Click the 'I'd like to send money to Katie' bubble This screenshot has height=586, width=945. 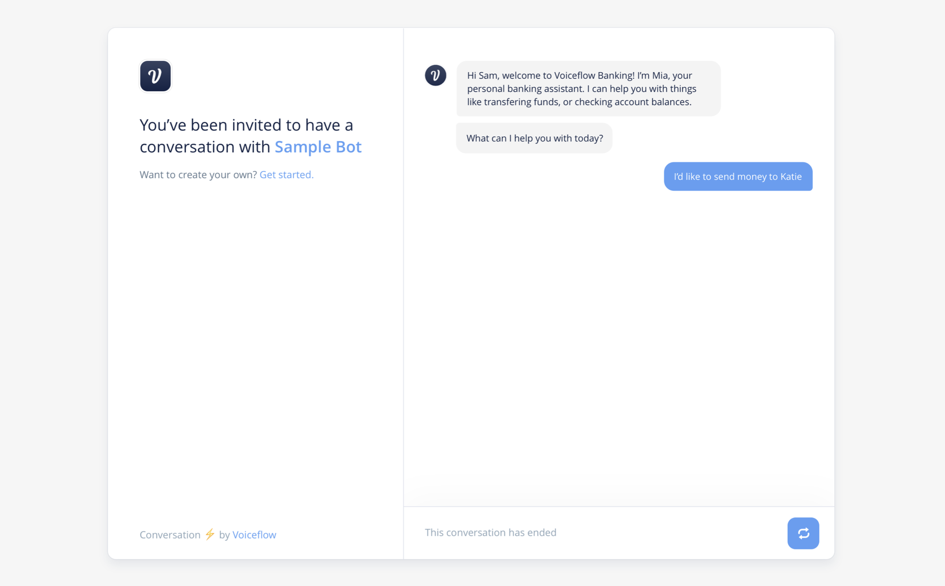(738, 176)
